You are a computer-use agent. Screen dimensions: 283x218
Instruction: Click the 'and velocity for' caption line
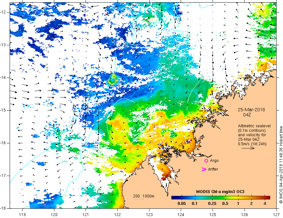click(252, 135)
